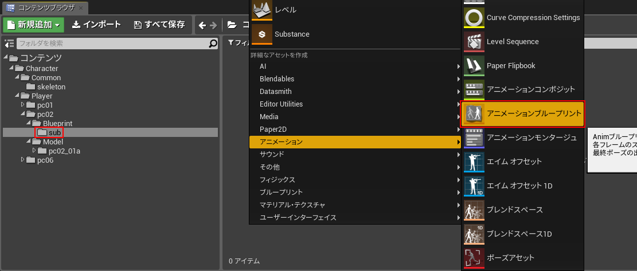Image resolution: width=637 pixels, height=271 pixels.
Task: Click the folder search magnifier icon
Action: coord(213,44)
